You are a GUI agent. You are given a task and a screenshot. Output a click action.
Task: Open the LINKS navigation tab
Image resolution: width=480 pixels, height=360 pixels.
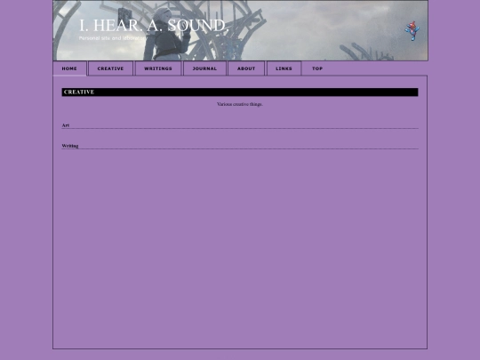(284, 68)
